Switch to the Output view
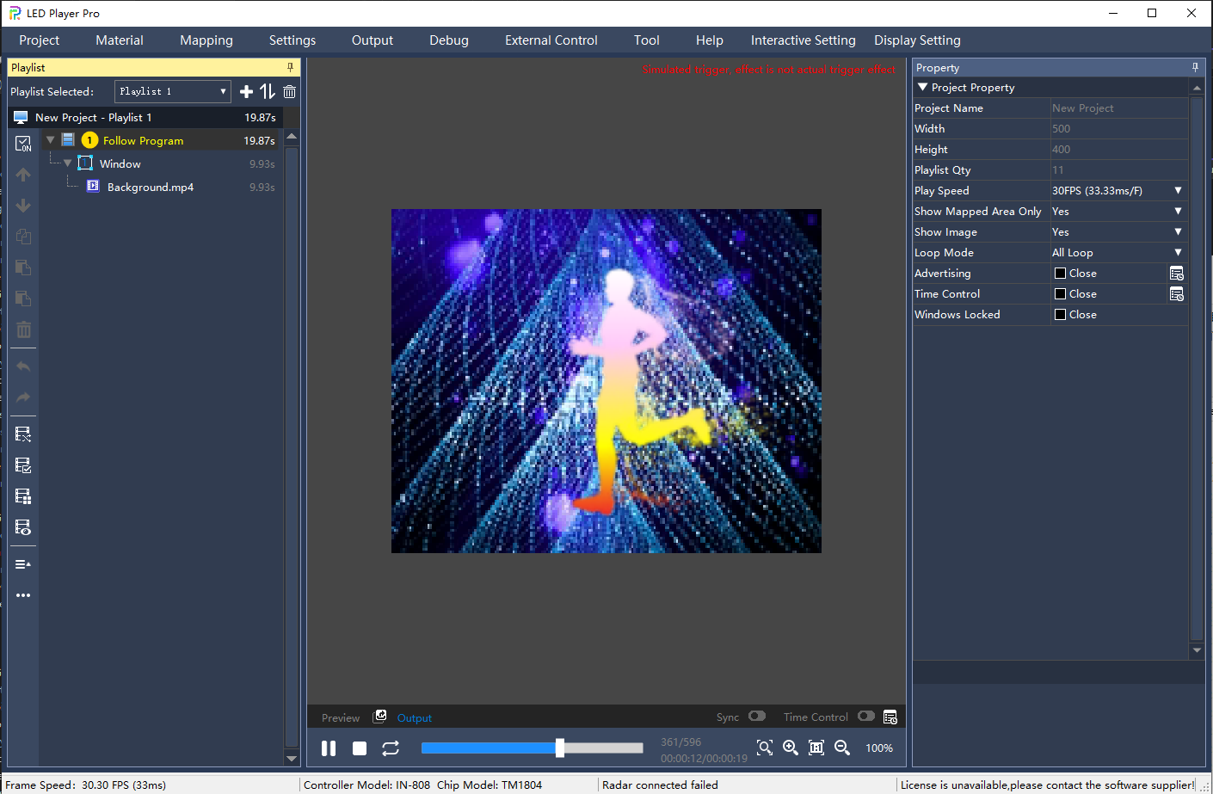The width and height of the screenshot is (1213, 794). 414,717
